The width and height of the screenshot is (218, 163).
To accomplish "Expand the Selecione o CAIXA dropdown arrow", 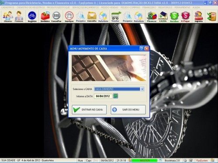I will (x=142, y=89).
